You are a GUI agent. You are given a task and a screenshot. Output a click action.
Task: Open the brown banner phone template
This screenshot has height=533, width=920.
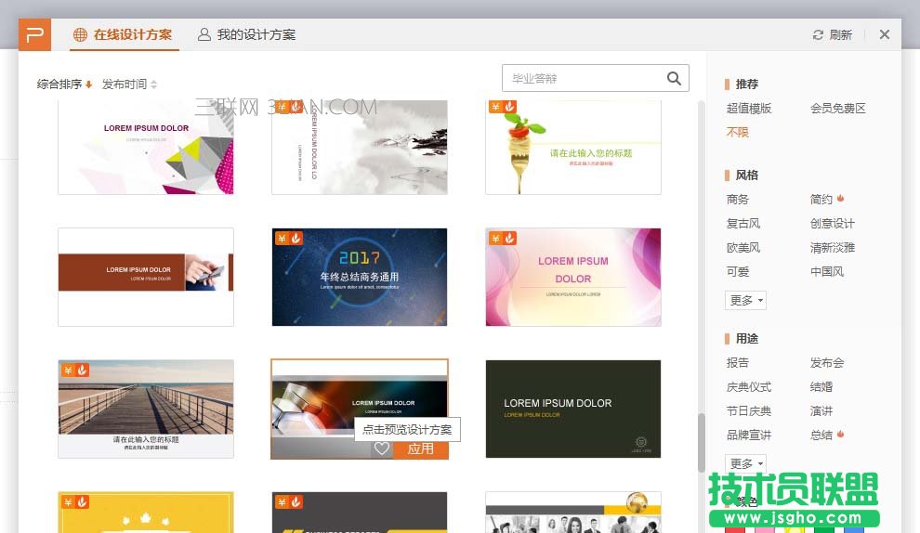146,277
